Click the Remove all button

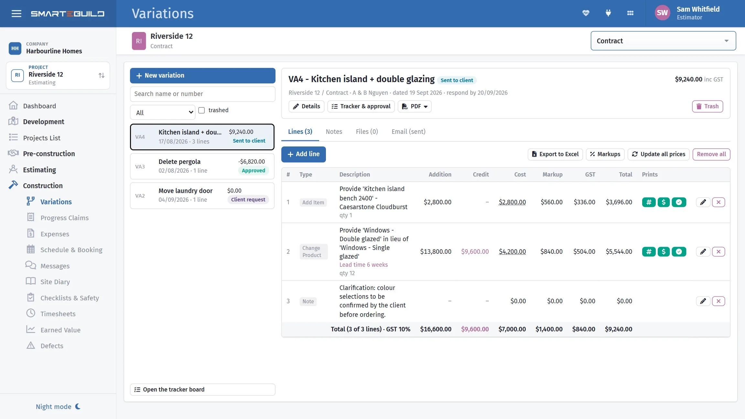pyautogui.click(x=711, y=154)
